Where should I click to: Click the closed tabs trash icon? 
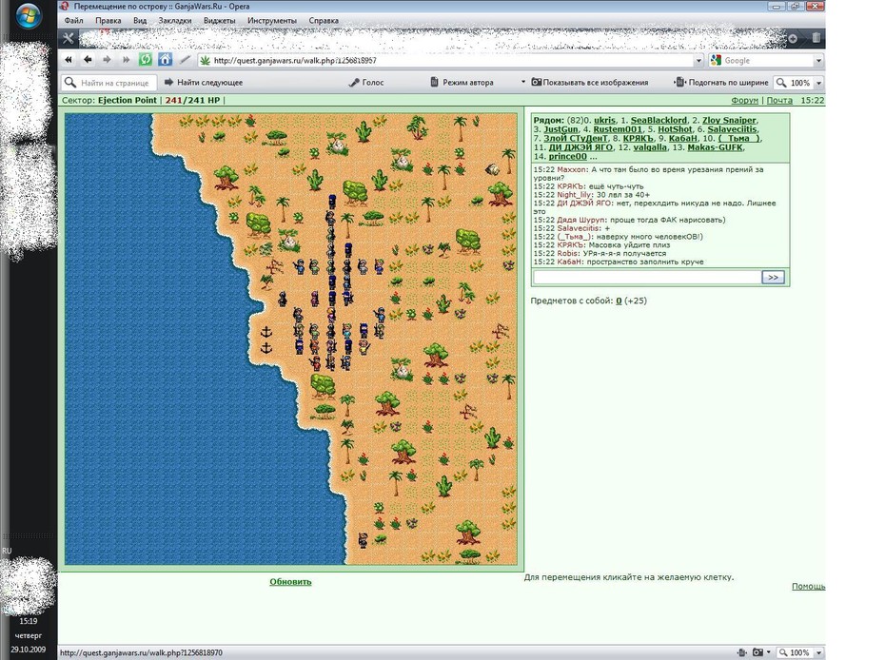[816, 38]
